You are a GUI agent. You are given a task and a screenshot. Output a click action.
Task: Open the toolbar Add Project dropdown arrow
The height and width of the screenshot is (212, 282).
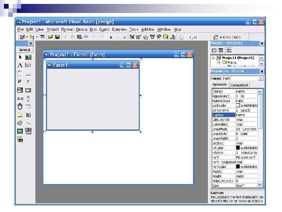point(27,37)
